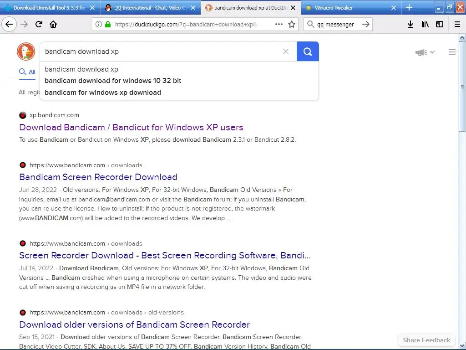The image size is (466, 350).
Task: Select the bandicam download xp tab
Action: click(251, 8)
